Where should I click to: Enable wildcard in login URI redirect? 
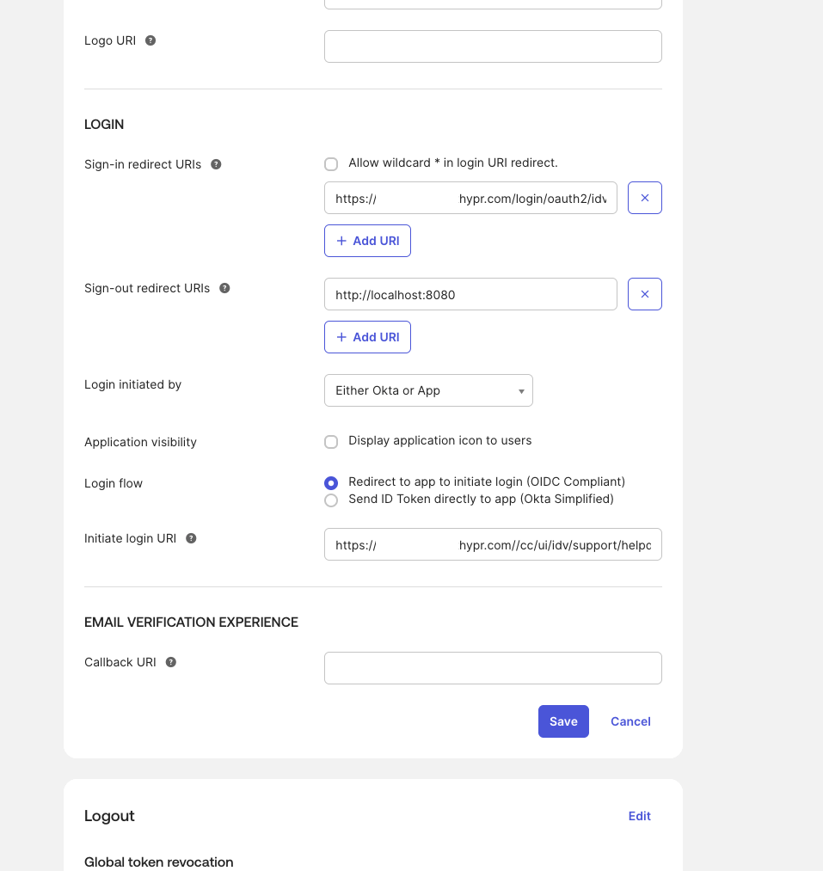coord(331,164)
